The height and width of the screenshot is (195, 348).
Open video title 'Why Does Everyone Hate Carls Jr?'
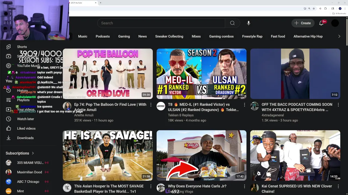[x=197, y=186]
